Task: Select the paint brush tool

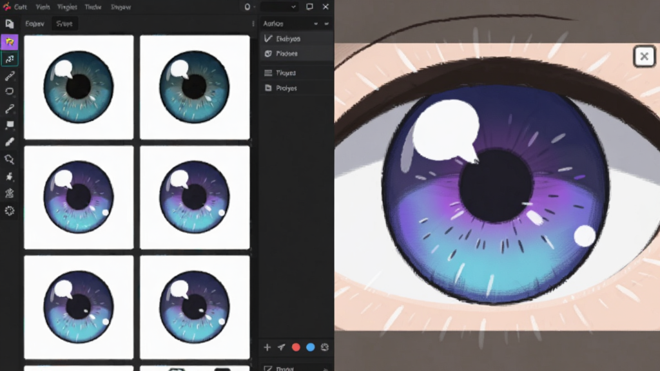Action: pos(9,142)
